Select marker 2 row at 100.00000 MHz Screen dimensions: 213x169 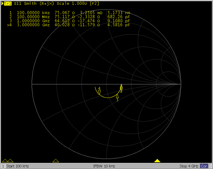coord(69,17)
